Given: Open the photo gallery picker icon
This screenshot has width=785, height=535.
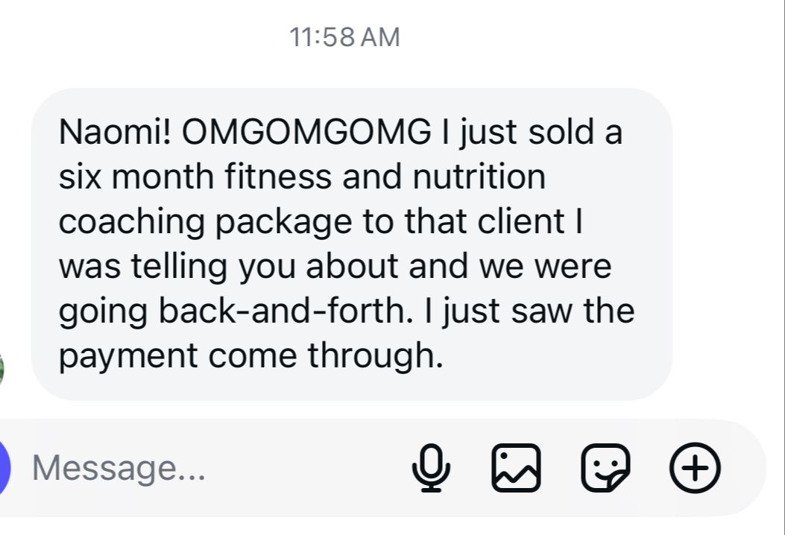Looking at the screenshot, I should (516, 469).
